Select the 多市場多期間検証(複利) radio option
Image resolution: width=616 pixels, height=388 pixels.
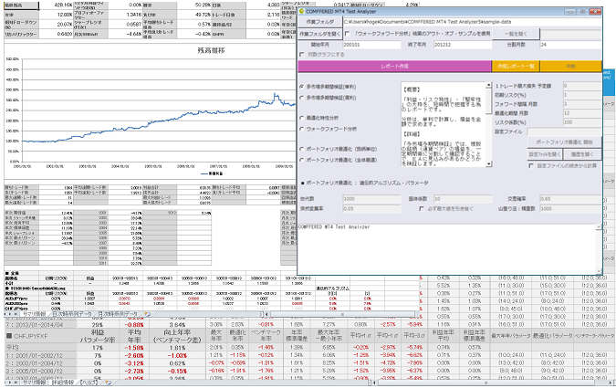click(x=302, y=98)
